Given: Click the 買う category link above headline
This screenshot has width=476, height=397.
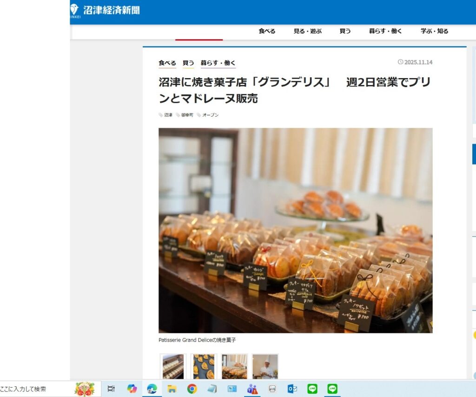Looking at the screenshot, I should (188, 63).
